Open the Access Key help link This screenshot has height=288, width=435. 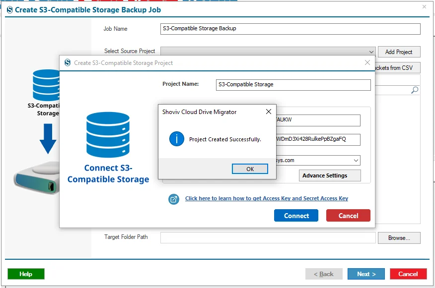266,198
